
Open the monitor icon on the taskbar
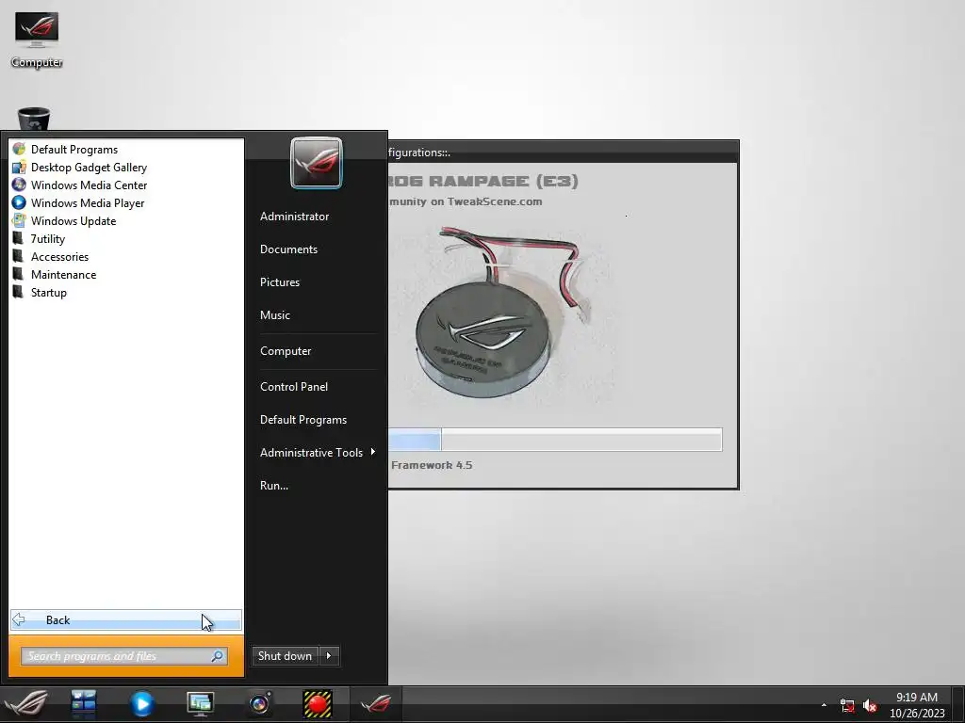(x=201, y=704)
